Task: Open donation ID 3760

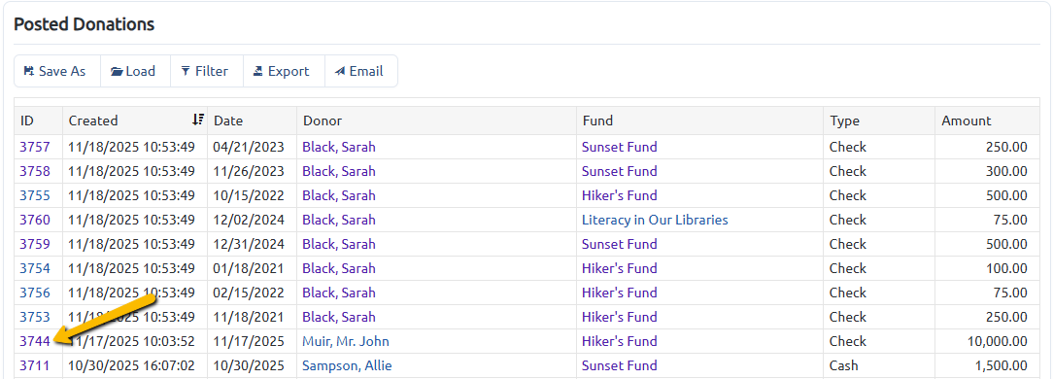Action: 35,220
